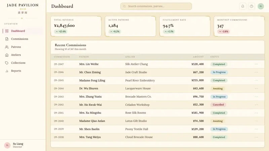Click the Cancelled status badge
This screenshot has height=151, width=269.
pos(218,105)
